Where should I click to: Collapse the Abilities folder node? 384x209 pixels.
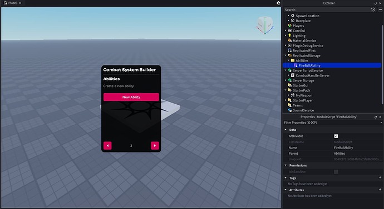(x=288, y=60)
